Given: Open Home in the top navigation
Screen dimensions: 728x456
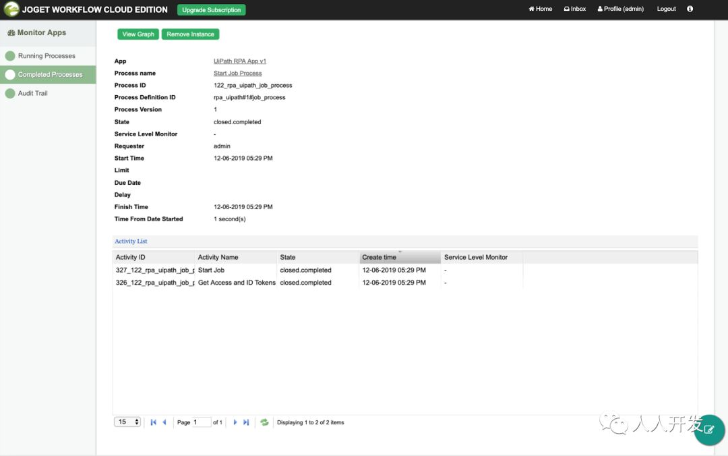Looking at the screenshot, I should pos(541,9).
